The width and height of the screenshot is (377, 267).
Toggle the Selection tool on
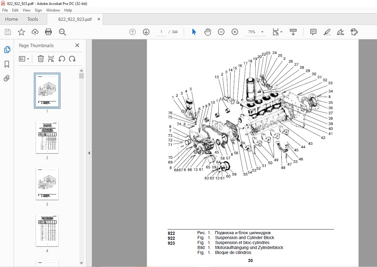pyautogui.click(x=194, y=32)
